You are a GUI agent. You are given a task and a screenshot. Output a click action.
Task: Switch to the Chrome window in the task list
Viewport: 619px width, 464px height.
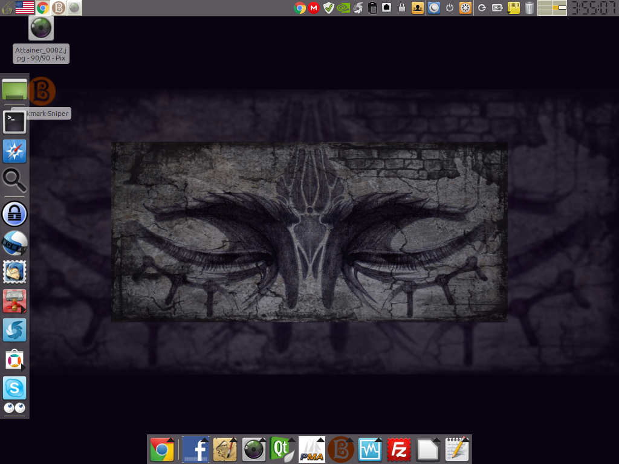tap(43, 7)
